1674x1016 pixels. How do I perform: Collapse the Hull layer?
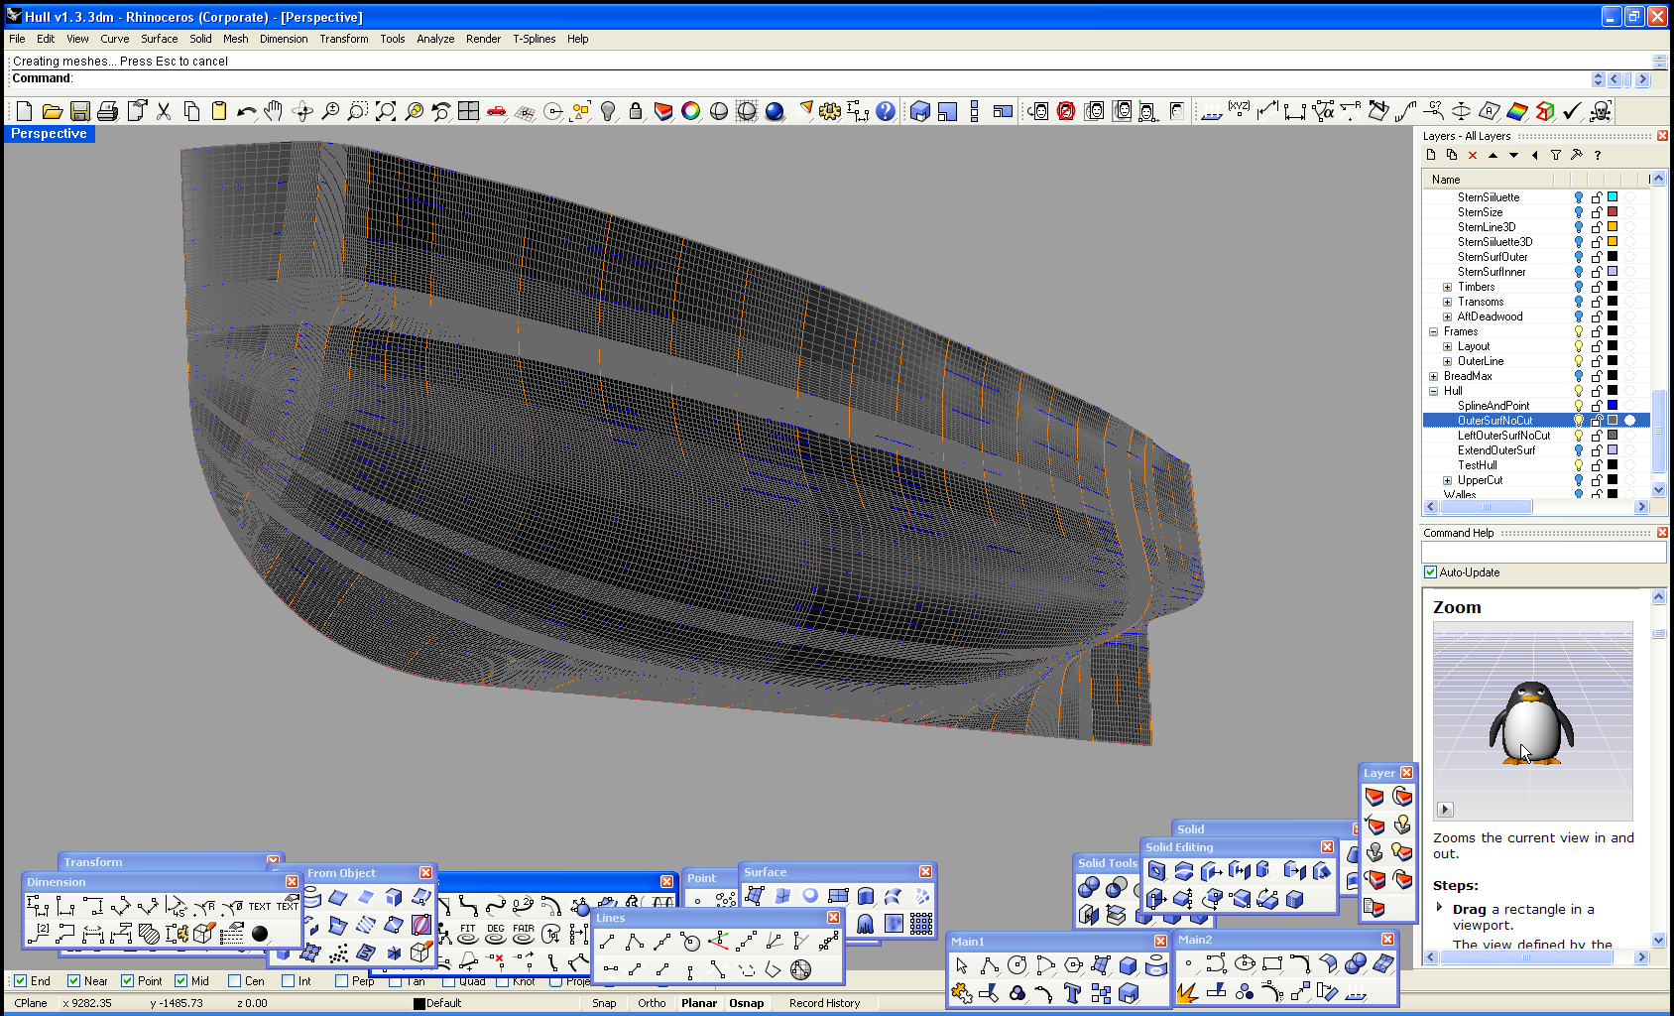[1433, 391]
